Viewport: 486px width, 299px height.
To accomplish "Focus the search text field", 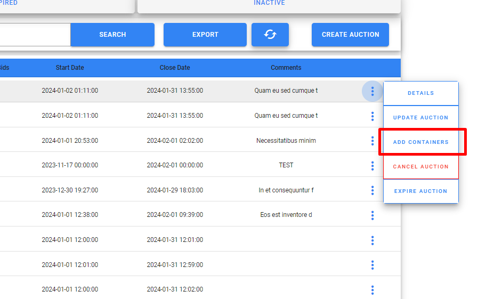I will (35, 35).
